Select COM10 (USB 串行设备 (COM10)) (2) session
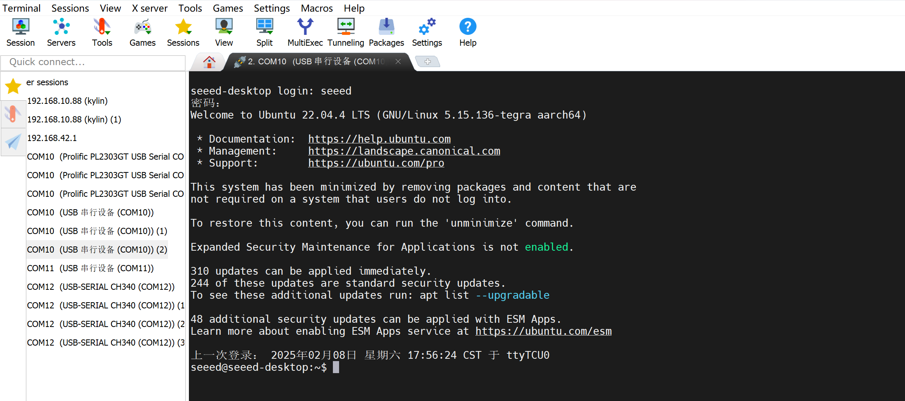 97,250
